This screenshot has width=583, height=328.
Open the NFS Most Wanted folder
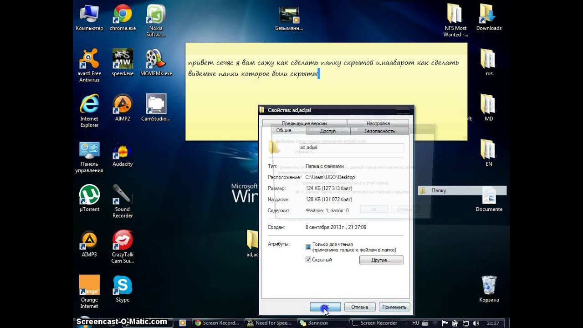455,21
